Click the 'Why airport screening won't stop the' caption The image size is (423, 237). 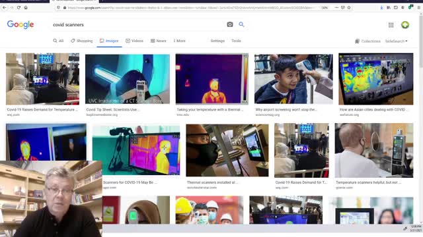click(x=286, y=110)
